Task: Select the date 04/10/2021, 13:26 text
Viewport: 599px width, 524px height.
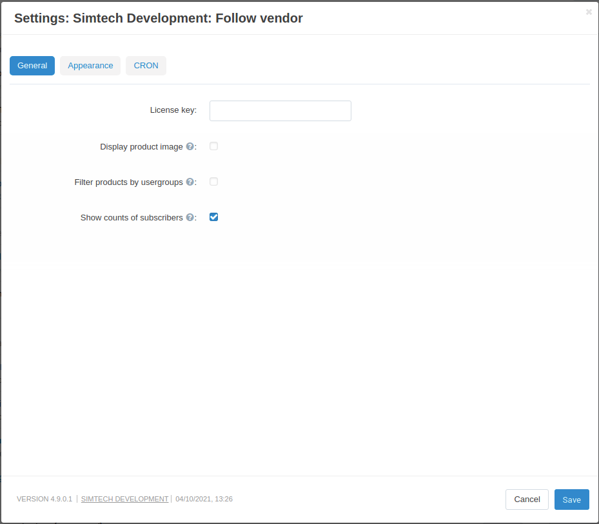Action: coord(204,499)
